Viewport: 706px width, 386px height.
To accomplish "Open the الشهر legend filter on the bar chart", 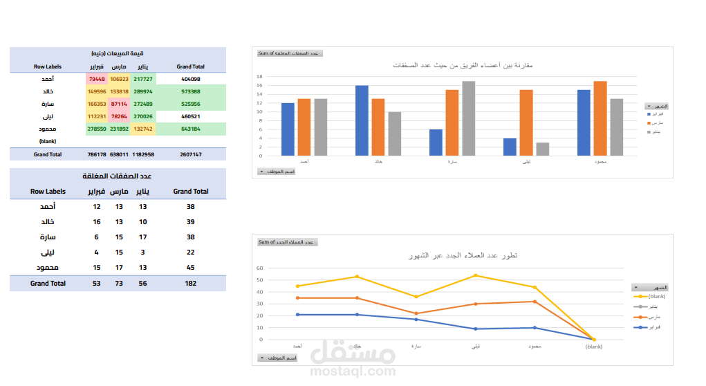I will pos(656,107).
